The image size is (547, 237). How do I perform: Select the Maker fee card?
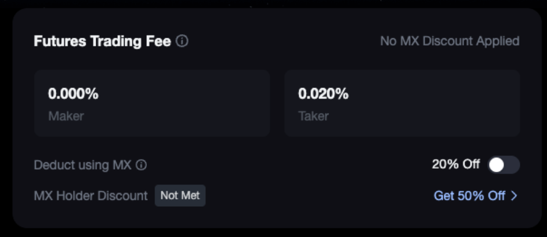pyautogui.click(x=151, y=103)
